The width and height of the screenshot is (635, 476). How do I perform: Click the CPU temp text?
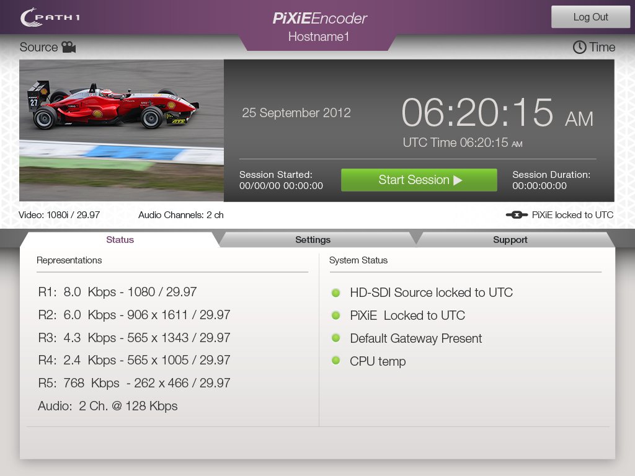point(378,361)
